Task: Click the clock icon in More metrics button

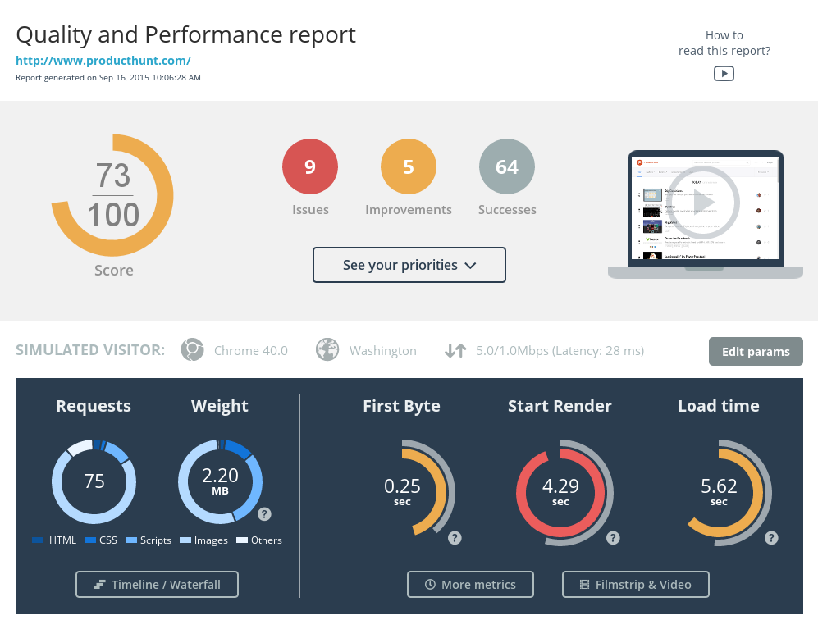Action: click(430, 584)
